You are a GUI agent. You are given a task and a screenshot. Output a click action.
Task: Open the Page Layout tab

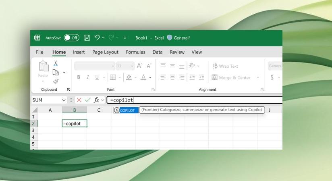click(105, 52)
